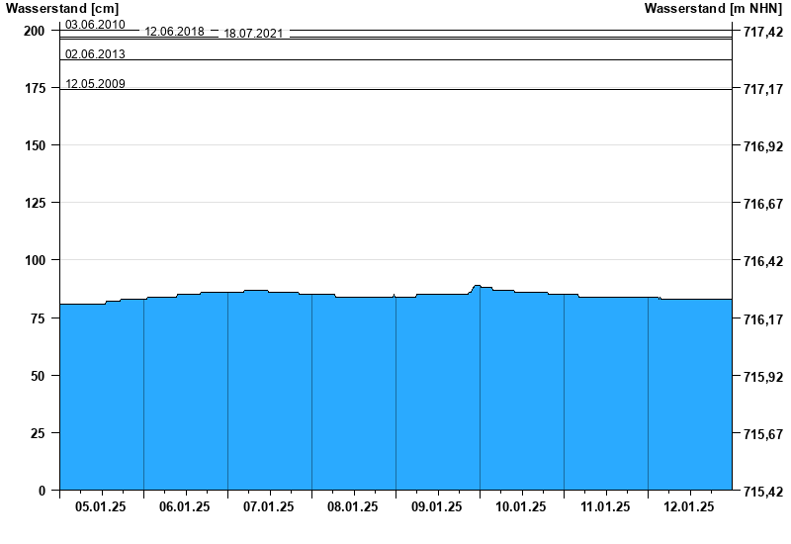Click the 10.01.25 date on x-axis

click(521, 506)
